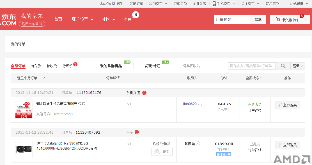Open 我的订单 link in top bar
This screenshot has height=165, width=312.
[x=136, y=4]
